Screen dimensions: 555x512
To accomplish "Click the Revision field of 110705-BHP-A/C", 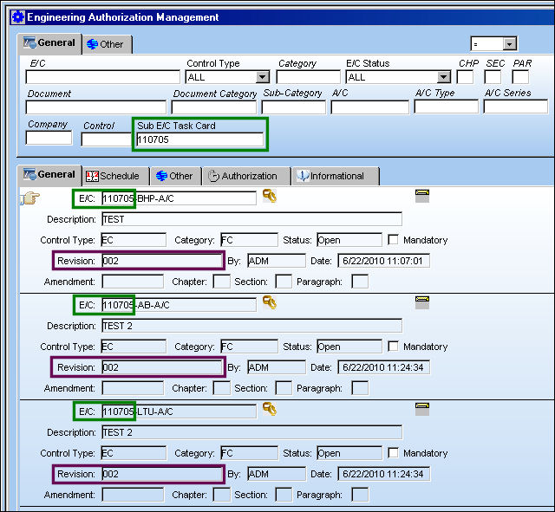I will [x=162, y=261].
